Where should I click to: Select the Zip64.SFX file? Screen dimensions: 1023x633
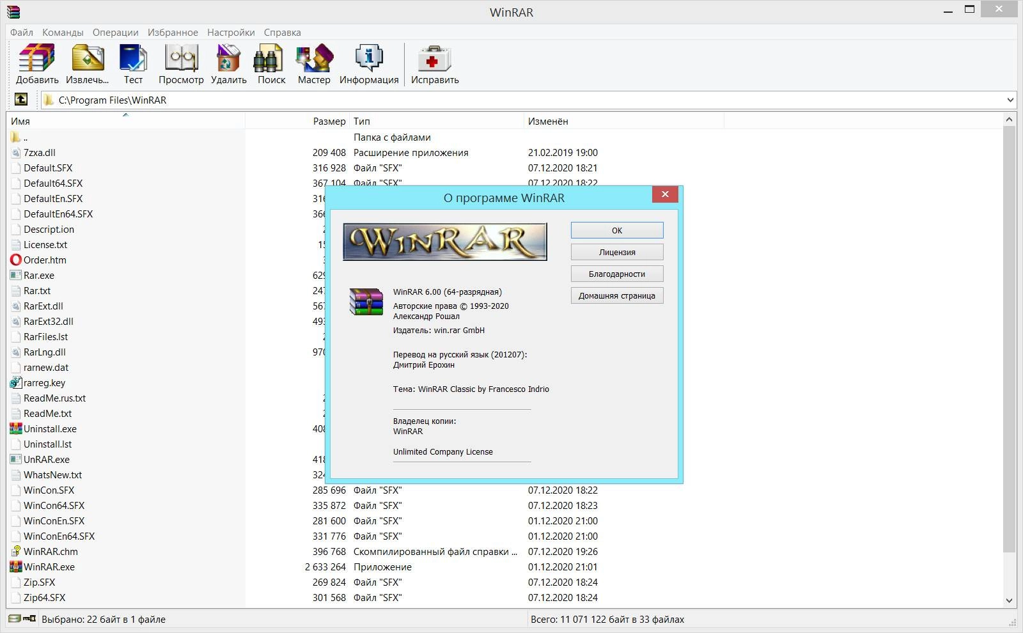44,597
